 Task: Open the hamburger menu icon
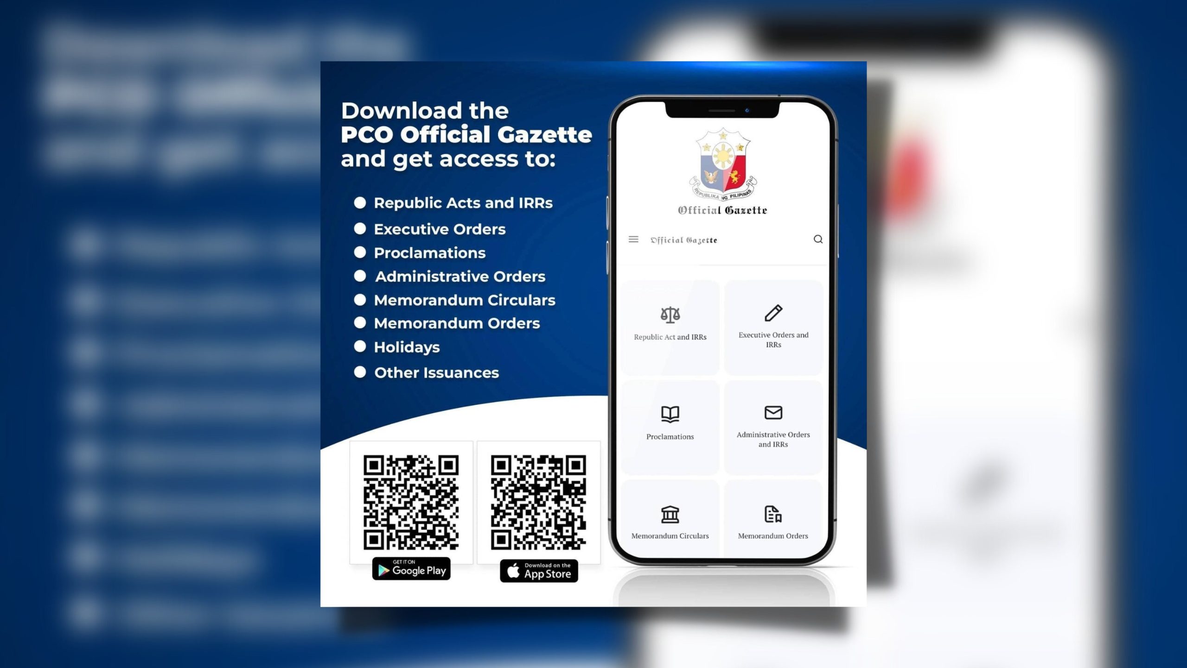(635, 239)
